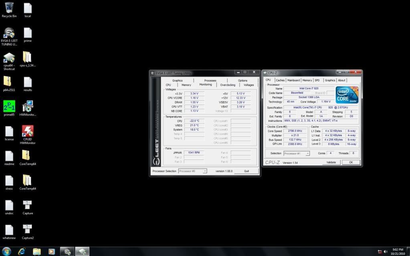Image resolution: width=410 pixels, height=256 pixels.
Task: Open the Windows Start menu orb
Action: pos(6,251)
